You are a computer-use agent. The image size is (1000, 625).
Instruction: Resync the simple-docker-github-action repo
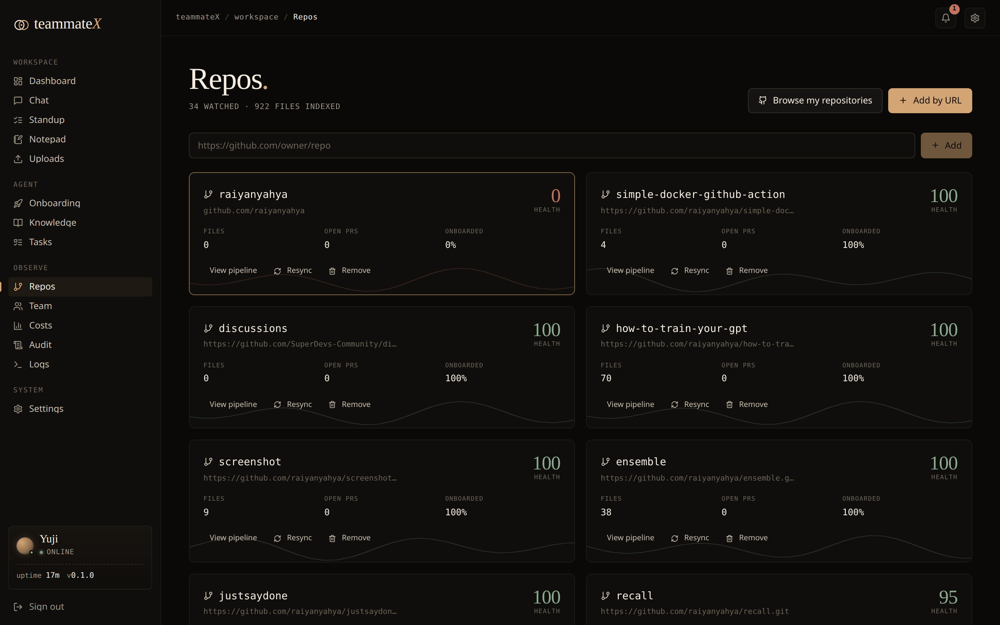690,270
